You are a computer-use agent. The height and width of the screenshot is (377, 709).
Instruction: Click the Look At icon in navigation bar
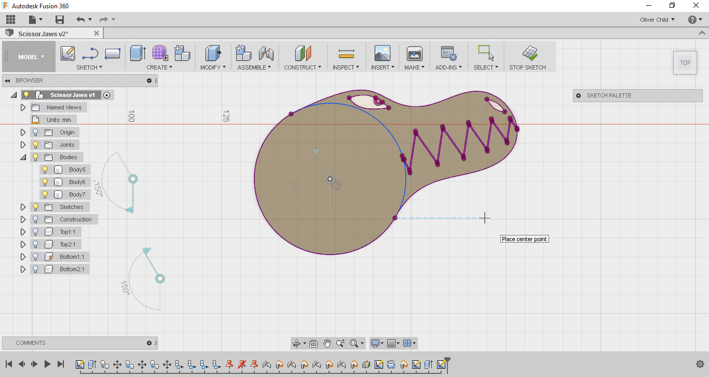[313, 343]
